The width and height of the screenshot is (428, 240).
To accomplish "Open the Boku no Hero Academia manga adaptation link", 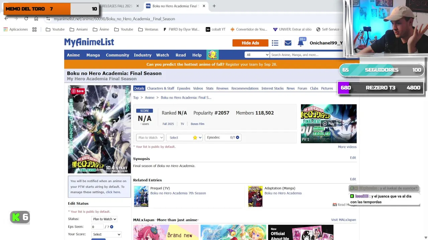I will (x=283, y=193).
